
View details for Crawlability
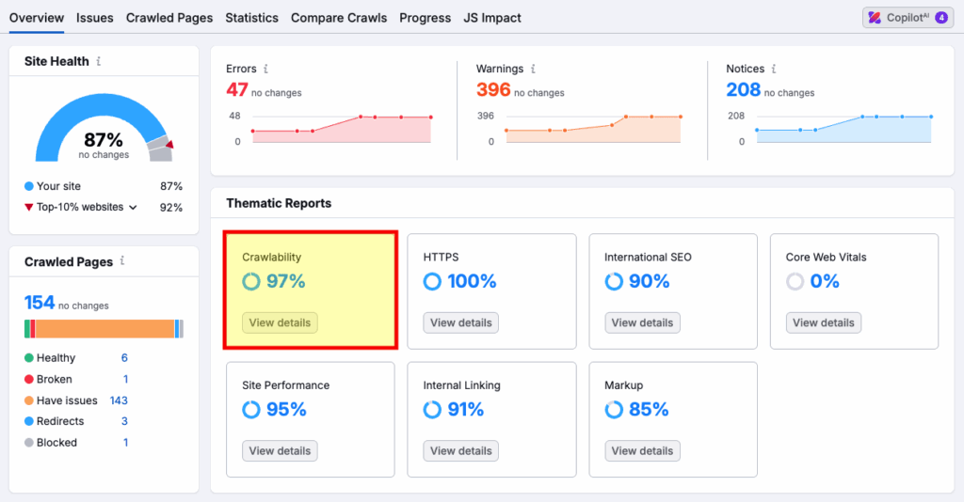280,322
